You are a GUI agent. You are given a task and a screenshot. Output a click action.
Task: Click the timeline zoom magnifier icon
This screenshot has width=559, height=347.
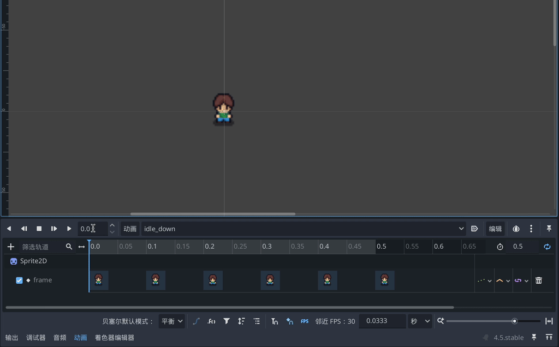pyautogui.click(x=441, y=321)
